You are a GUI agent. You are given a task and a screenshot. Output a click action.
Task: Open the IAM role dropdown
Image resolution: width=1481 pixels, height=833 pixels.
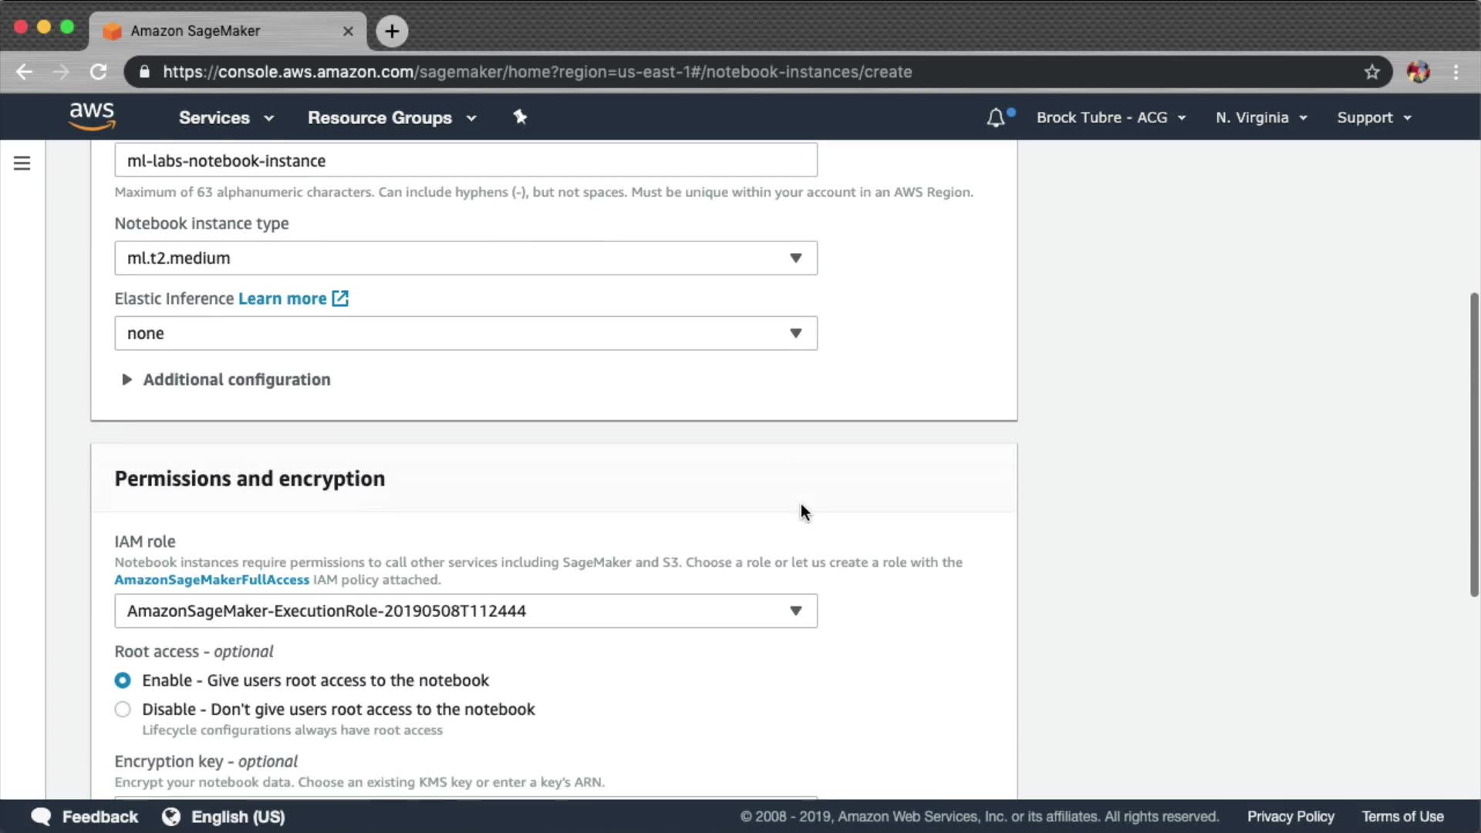coord(465,611)
